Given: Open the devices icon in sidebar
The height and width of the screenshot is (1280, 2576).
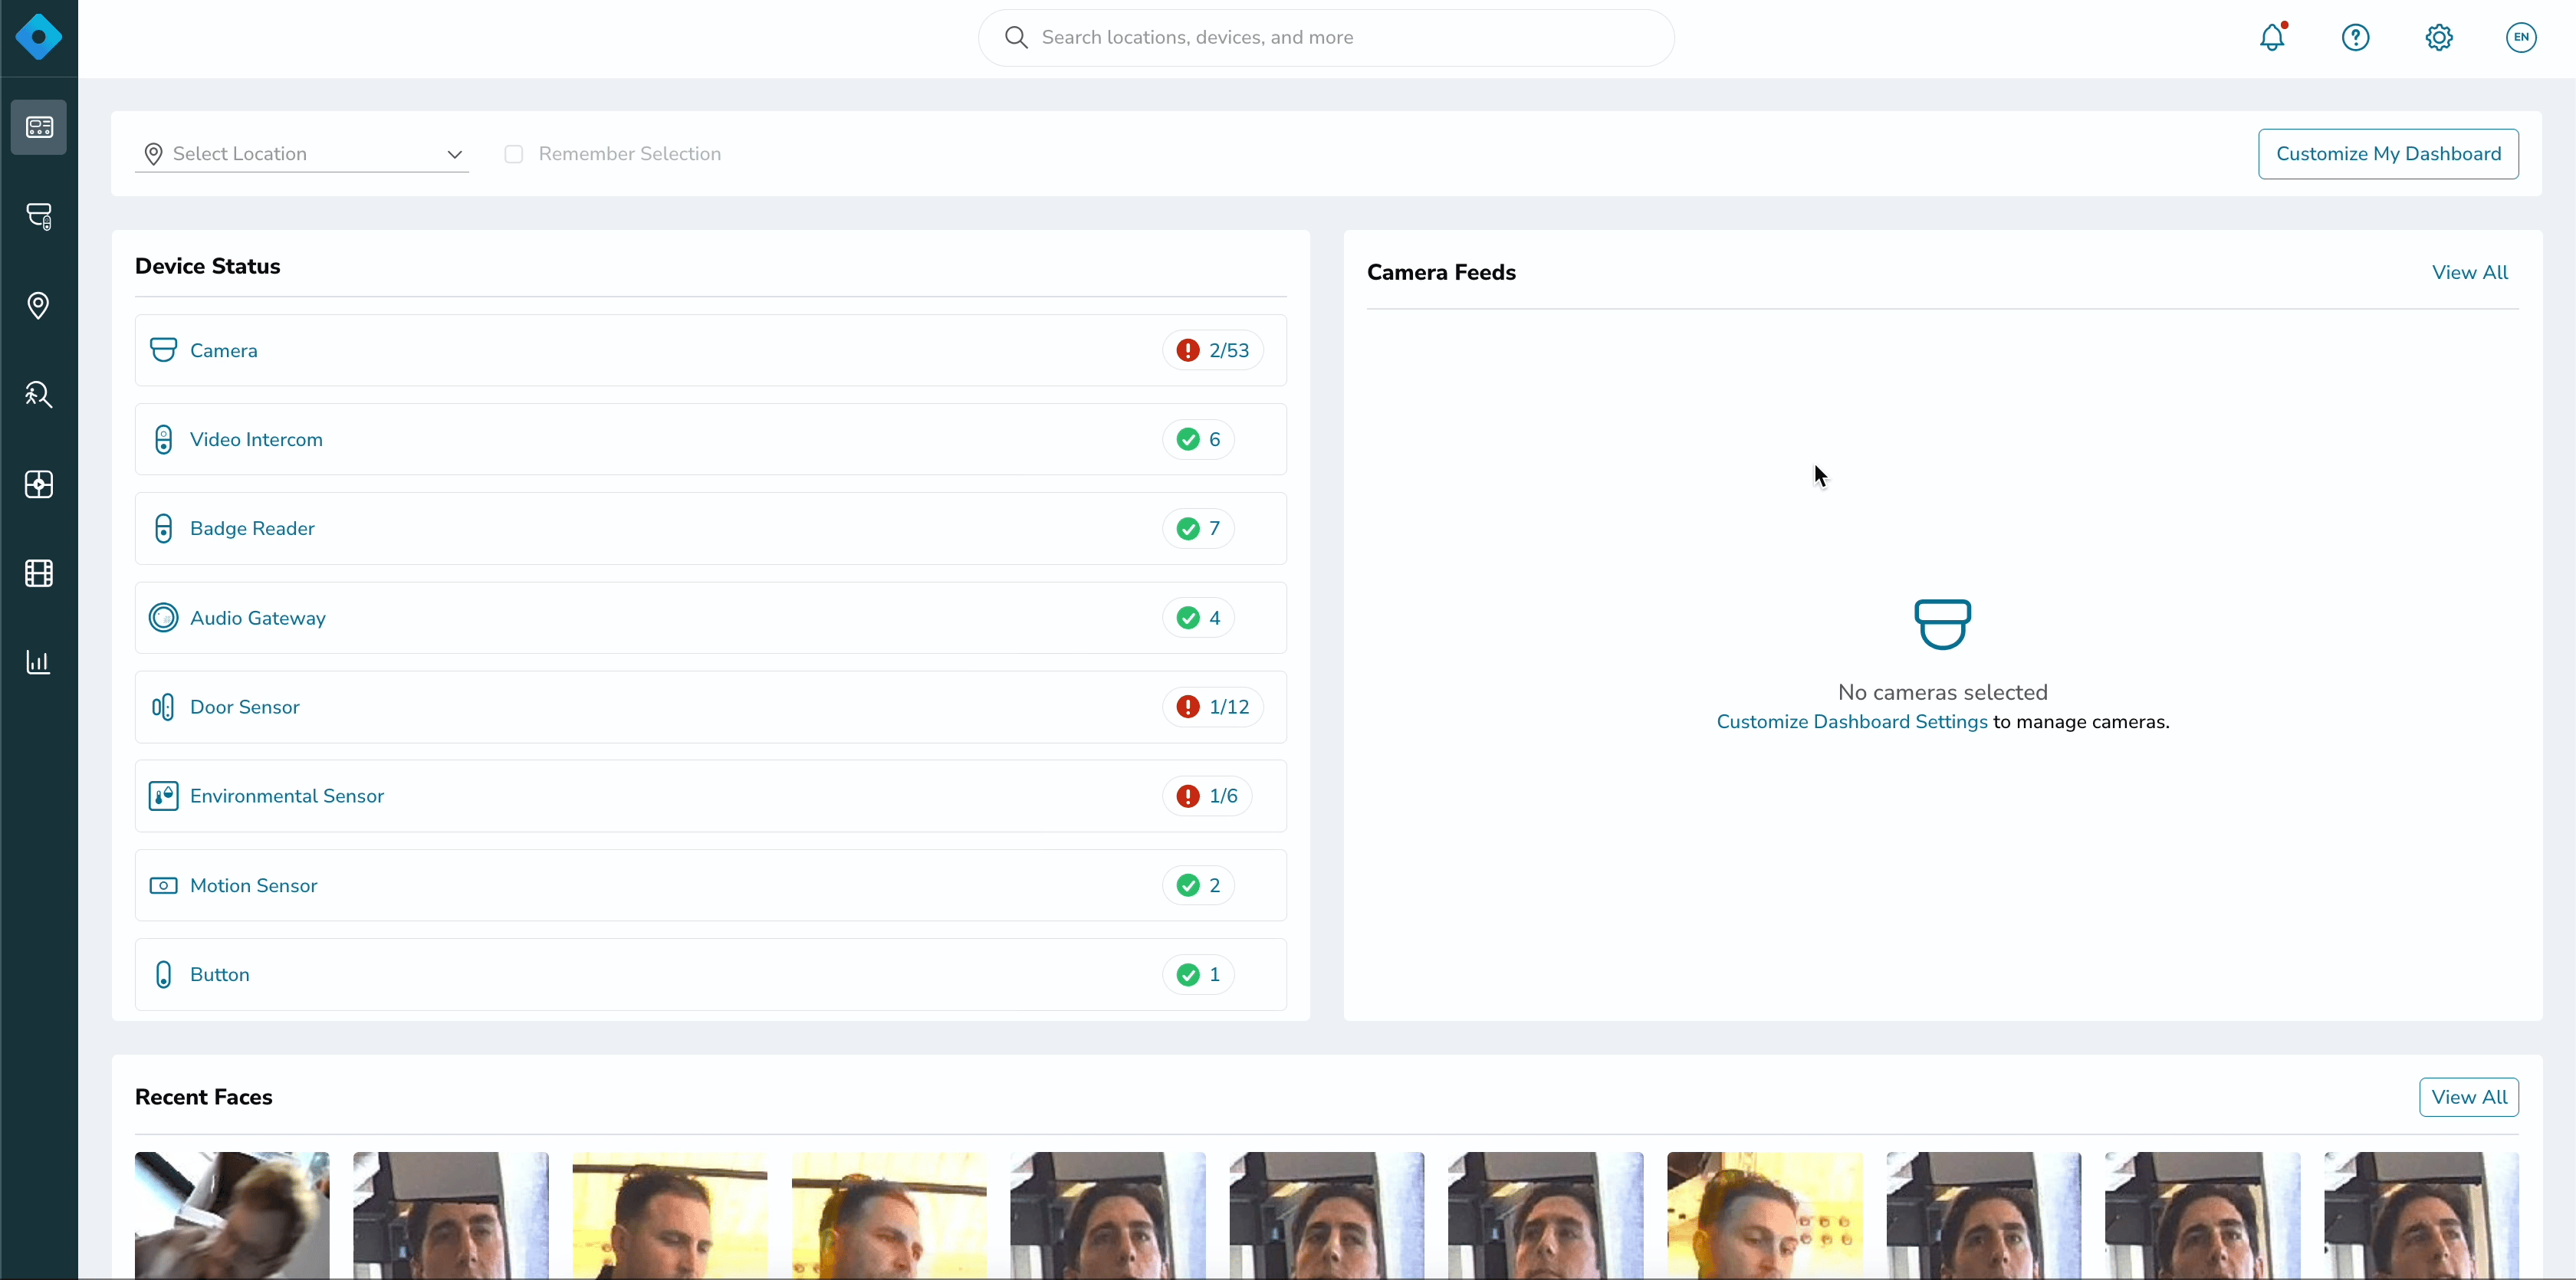Looking at the screenshot, I should pyautogui.click(x=39, y=216).
